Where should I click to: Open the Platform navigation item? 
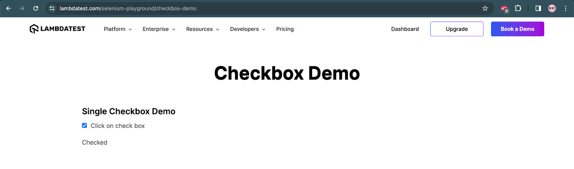click(x=114, y=29)
